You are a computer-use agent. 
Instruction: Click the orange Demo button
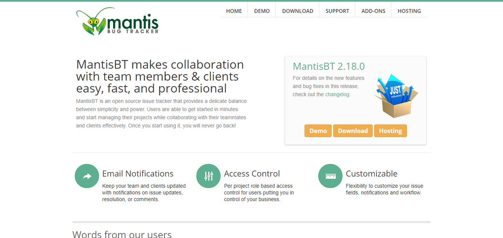(318, 131)
